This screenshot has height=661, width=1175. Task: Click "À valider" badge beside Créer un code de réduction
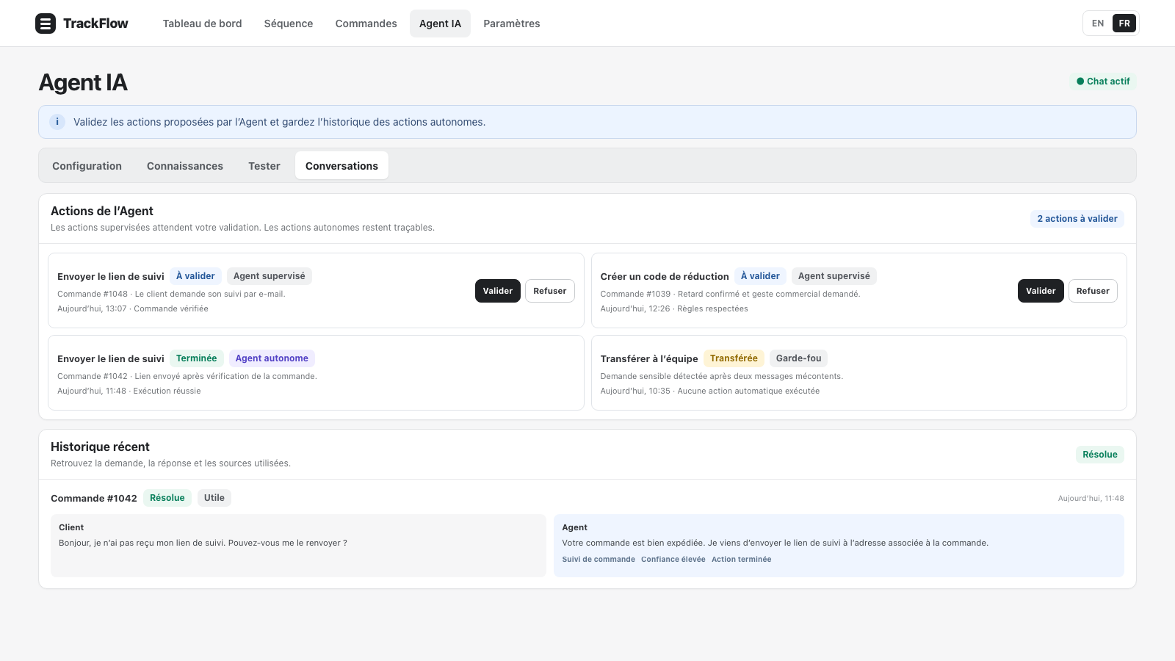[x=760, y=276]
